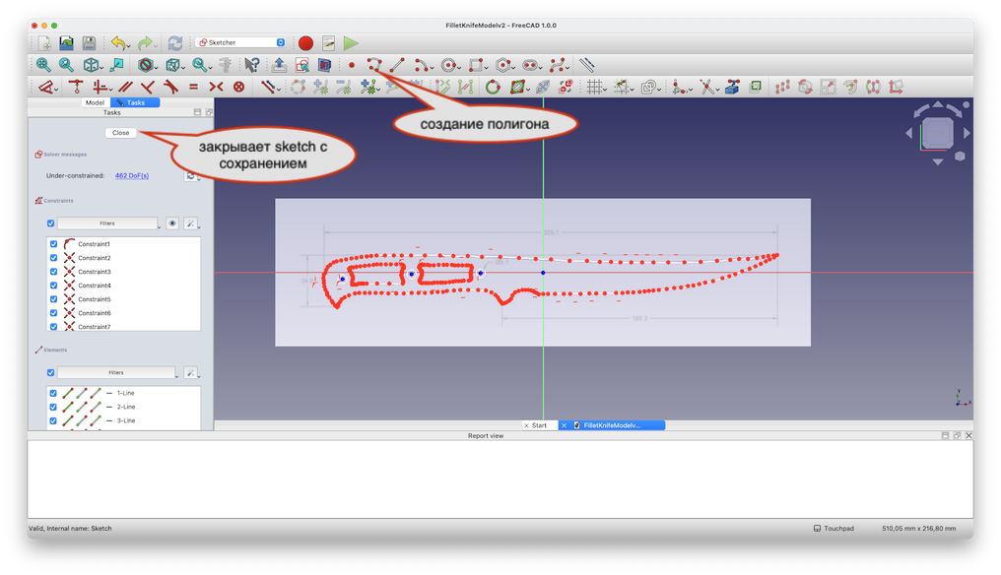Open the Sketcher workbench dropdown
The width and height of the screenshot is (1001, 575).
pyautogui.click(x=241, y=42)
